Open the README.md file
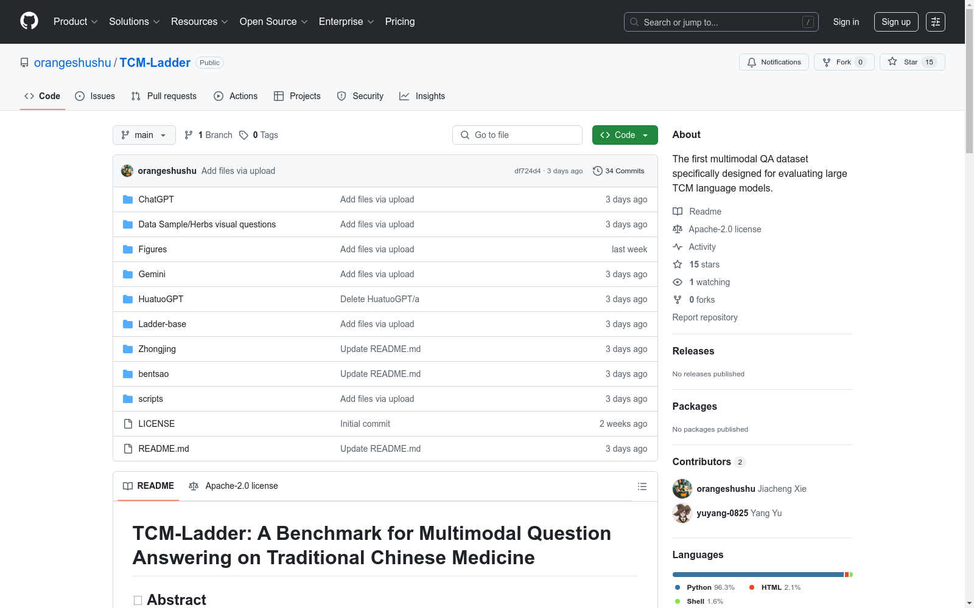974x608 pixels. [x=164, y=449]
